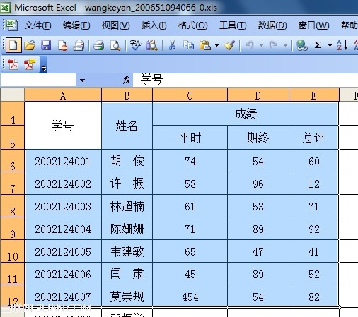Screen dimensions: 358x317
Task: Select row 6 header
Action: click(x=12, y=161)
